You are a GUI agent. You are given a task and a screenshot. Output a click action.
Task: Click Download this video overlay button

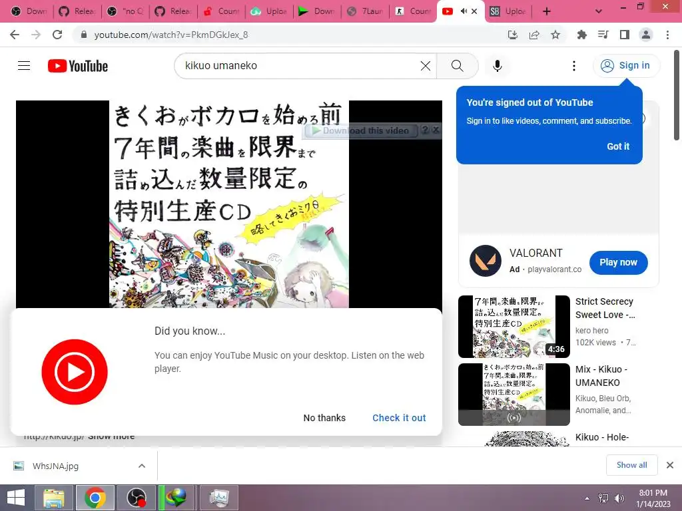pos(361,130)
